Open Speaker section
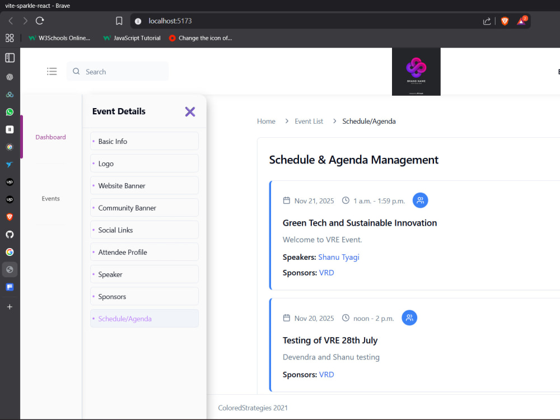The height and width of the screenshot is (420, 560). [x=144, y=274]
